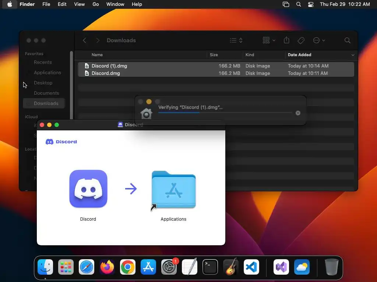
Task: Open TextEdit from the Dock
Action: tap(190, 267)
